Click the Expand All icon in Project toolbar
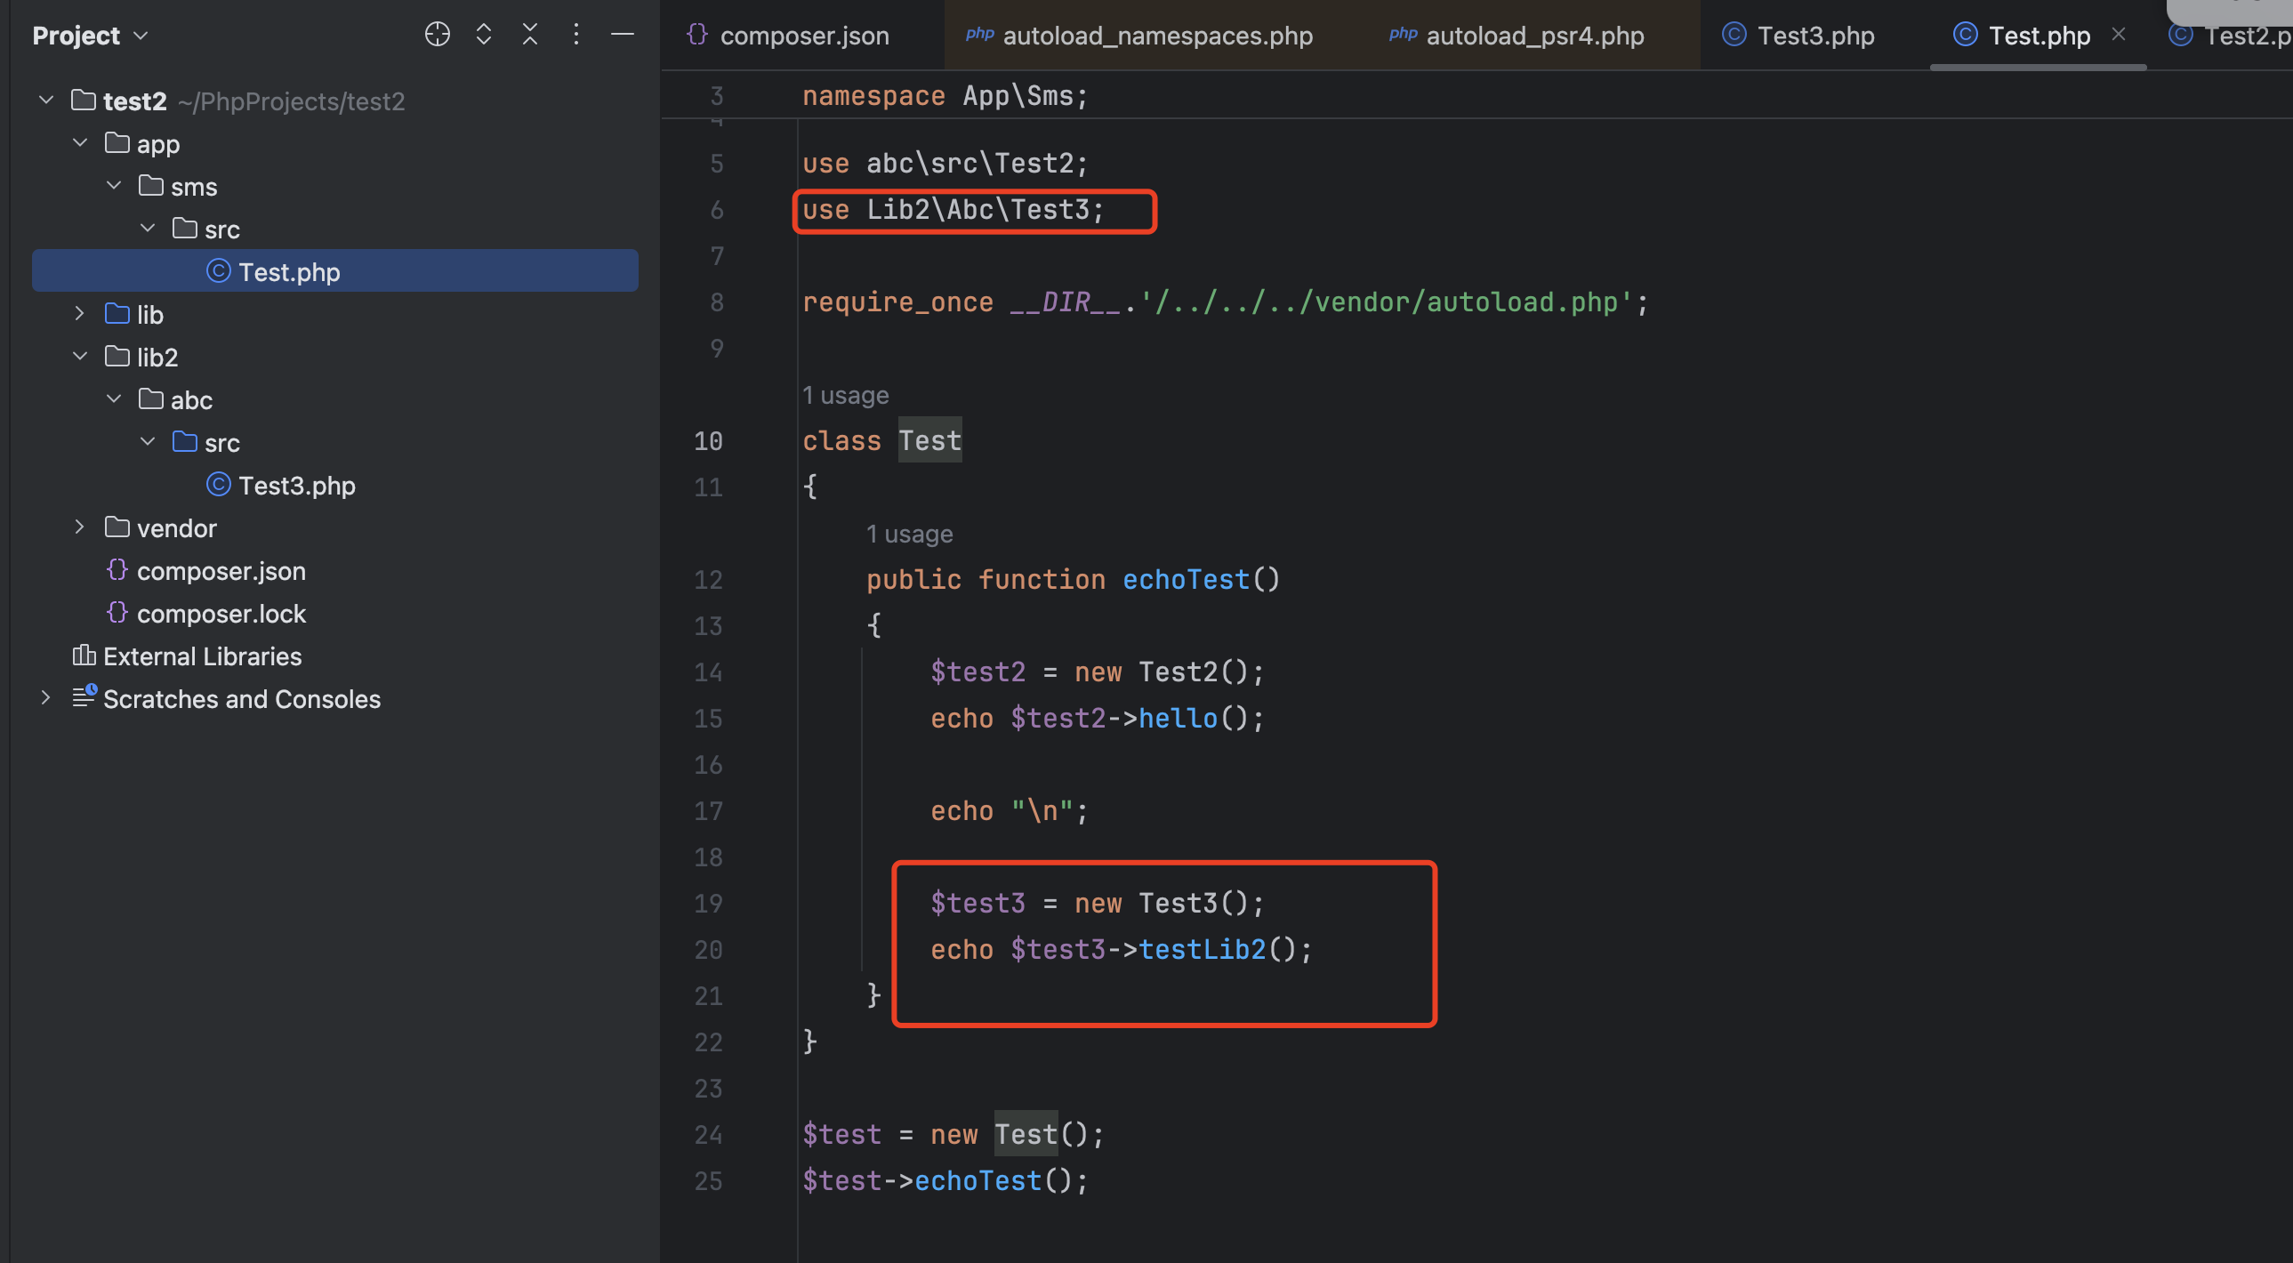Viewport: 2293px width, 1263px height. (483, 35)
